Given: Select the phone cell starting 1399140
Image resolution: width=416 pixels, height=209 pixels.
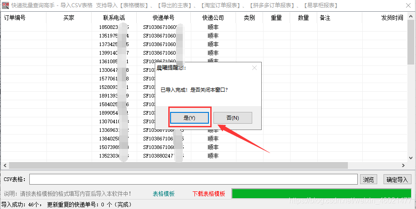Looking at the screenshot, I should [114, 52].
